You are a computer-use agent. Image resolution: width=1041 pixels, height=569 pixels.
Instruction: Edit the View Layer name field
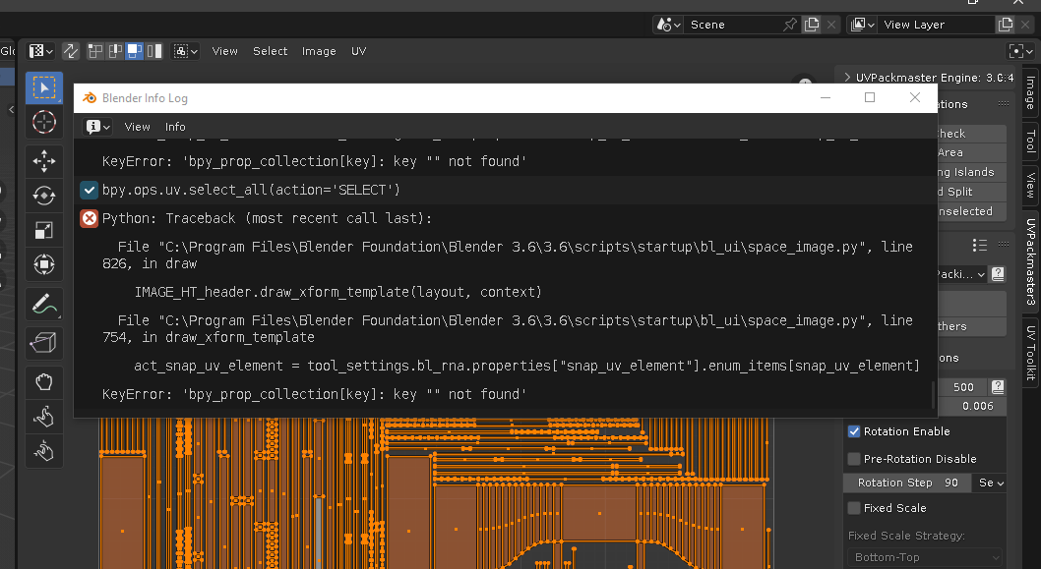click(x=936, y=25)
